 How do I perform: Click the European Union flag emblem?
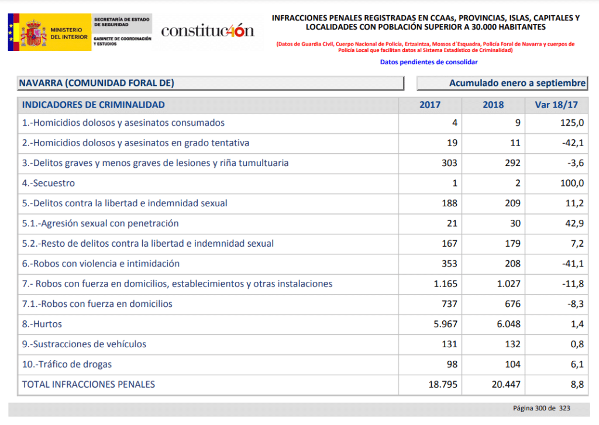[11, 33]
